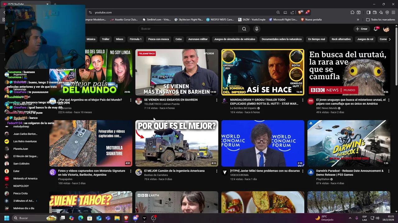Open options menu for Mandalorian y Grogu video
Image resolution: width=398 pixels, height=223 pixels.
pyautogui.click(x=303, y=100)
